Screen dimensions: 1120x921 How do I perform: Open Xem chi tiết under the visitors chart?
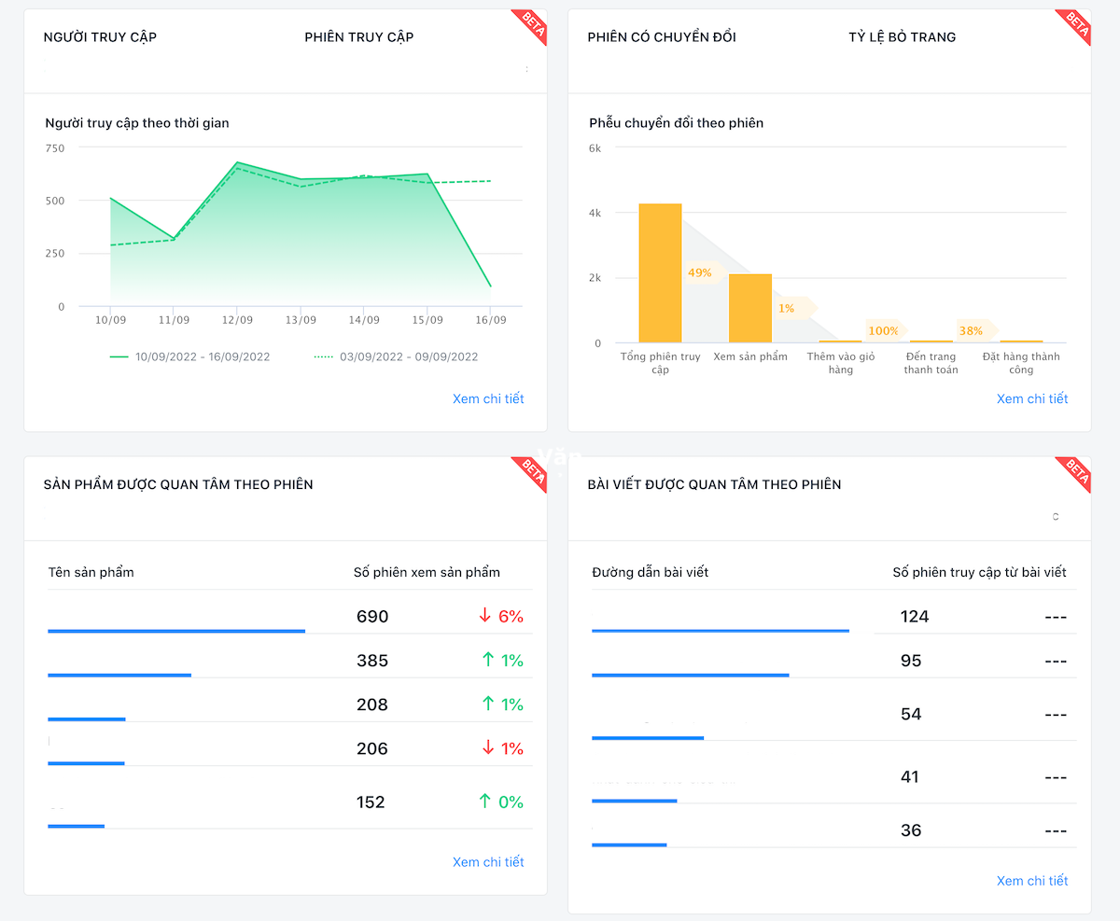pyautogui.click(x=488, y=398)
